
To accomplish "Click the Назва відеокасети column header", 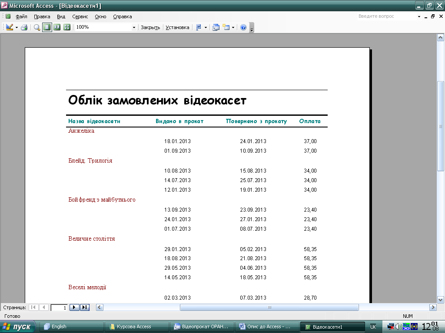I will point(94,121).
